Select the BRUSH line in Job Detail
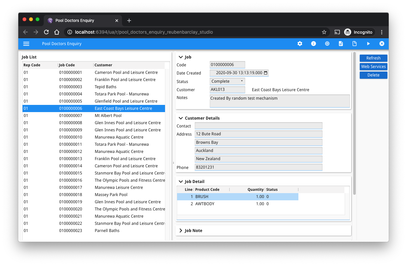The width and height of the screenshot is (407, 266). coord(237,197)
